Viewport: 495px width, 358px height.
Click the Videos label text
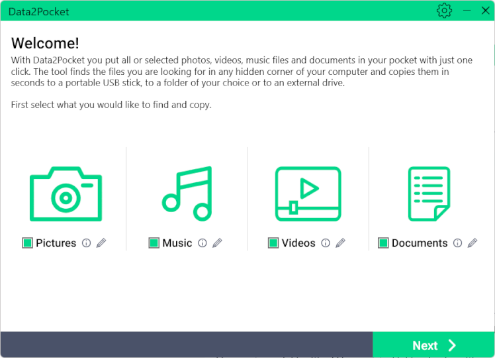[x=298, y=243]
